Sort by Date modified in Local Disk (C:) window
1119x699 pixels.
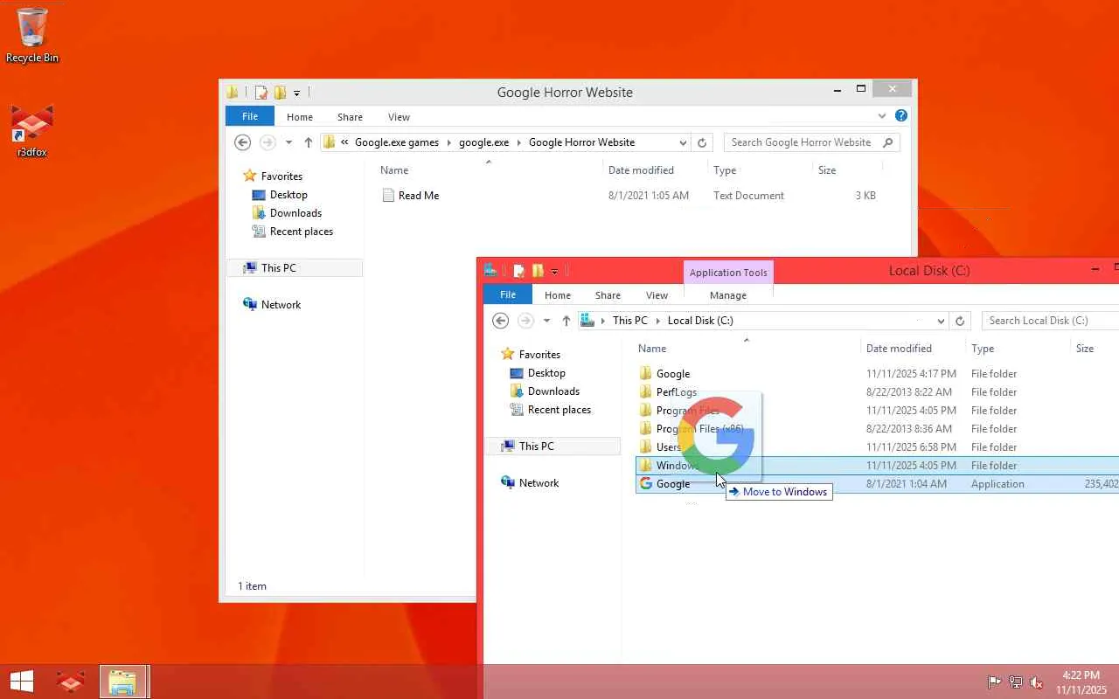click(x=899, y=349)
